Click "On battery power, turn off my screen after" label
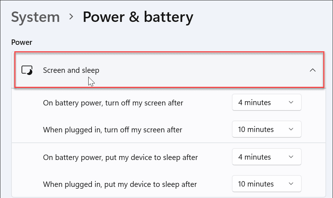 pos(113,103)
